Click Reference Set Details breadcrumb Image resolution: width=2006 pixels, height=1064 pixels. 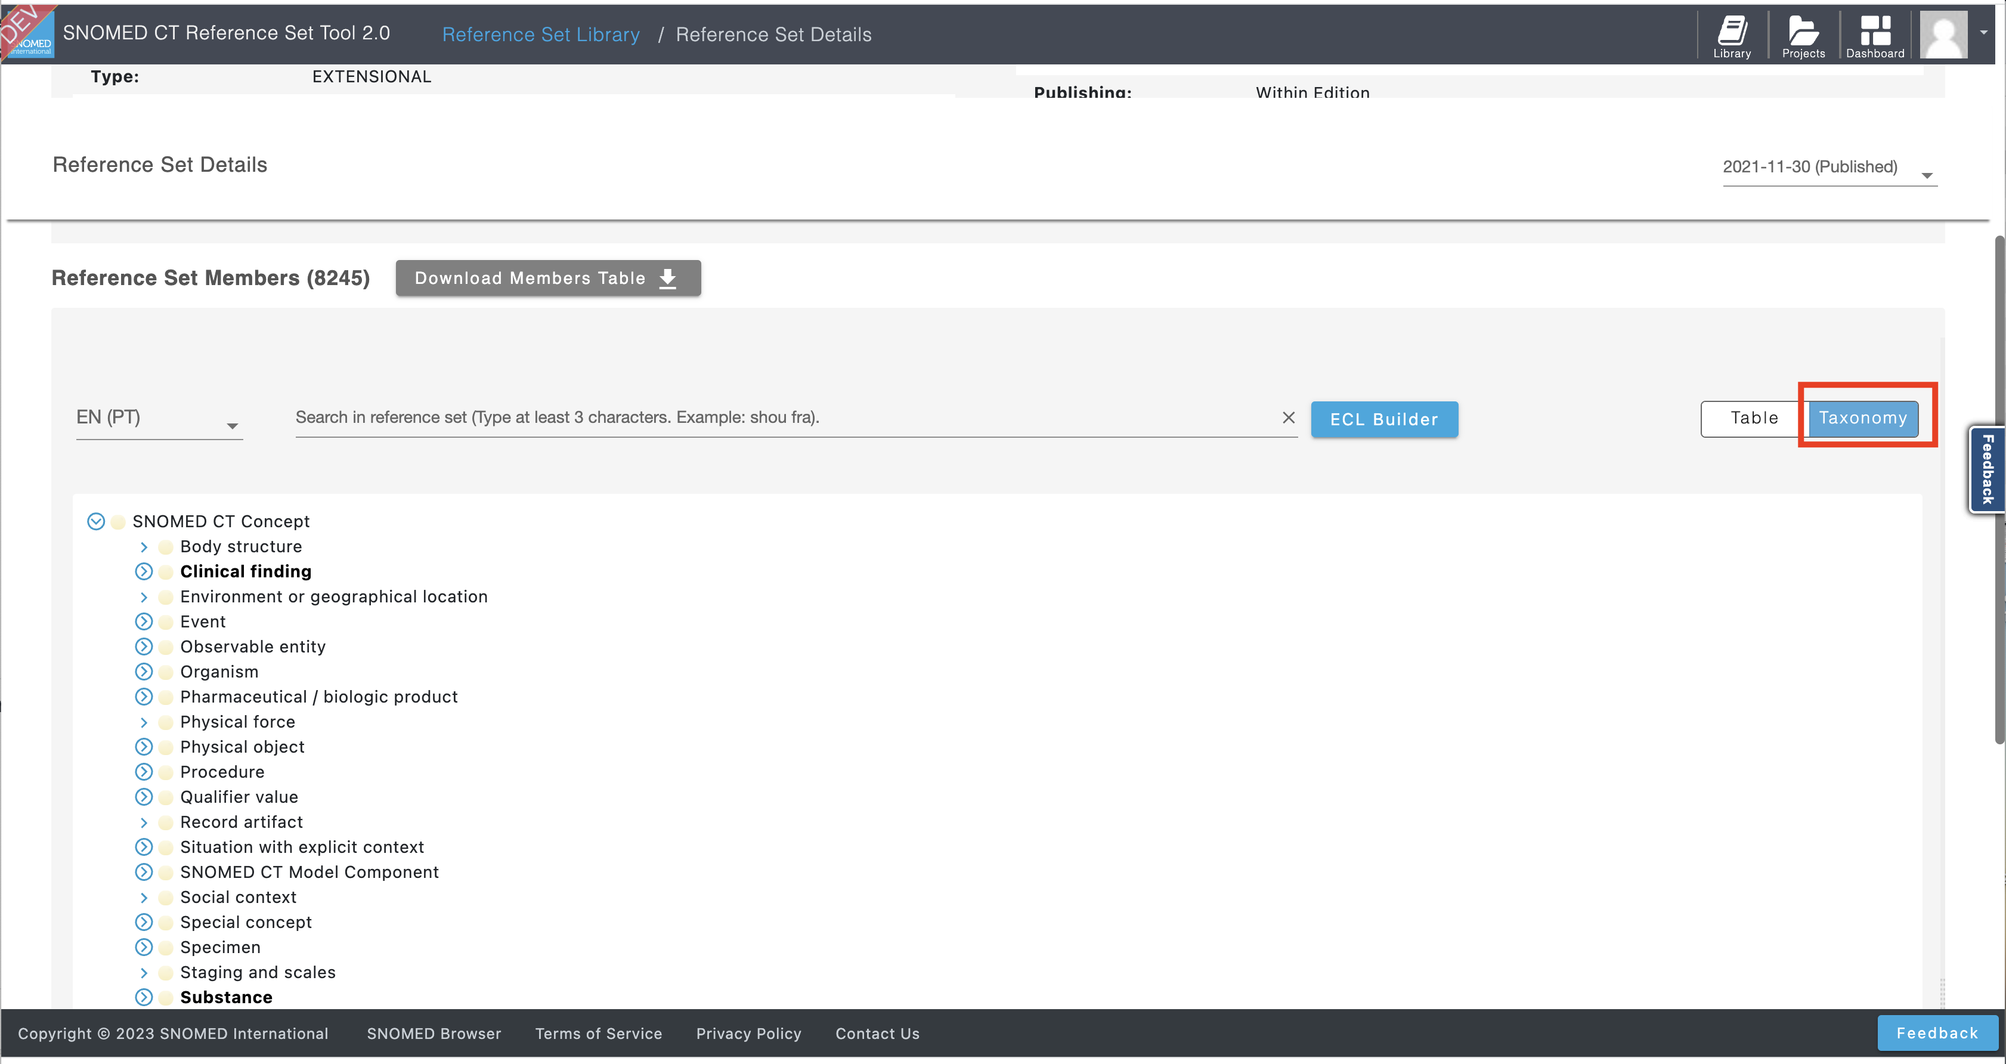point(773,34)
